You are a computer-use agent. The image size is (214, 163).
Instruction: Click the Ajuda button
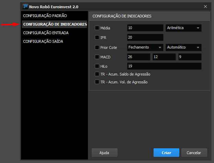(x=104, y=153)
